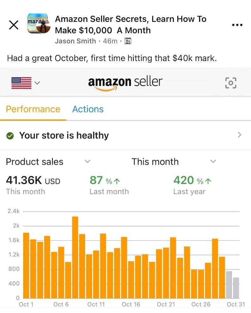Screen dimensions: 251x313
Task: Click the group audience icon beside 46m
Action: tap(128, 41)
